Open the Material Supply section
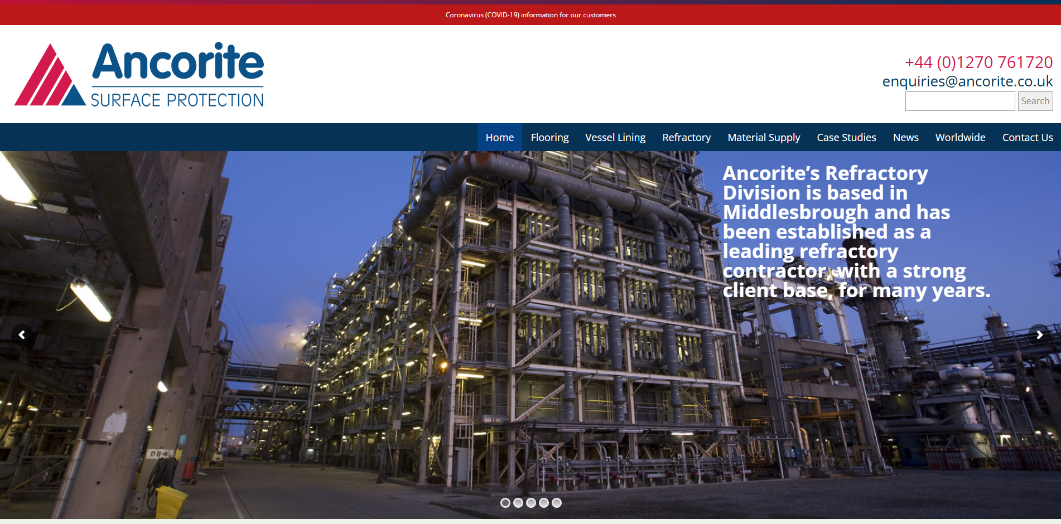This screenshot has width=1061, height=524. [x=764, y=138]
